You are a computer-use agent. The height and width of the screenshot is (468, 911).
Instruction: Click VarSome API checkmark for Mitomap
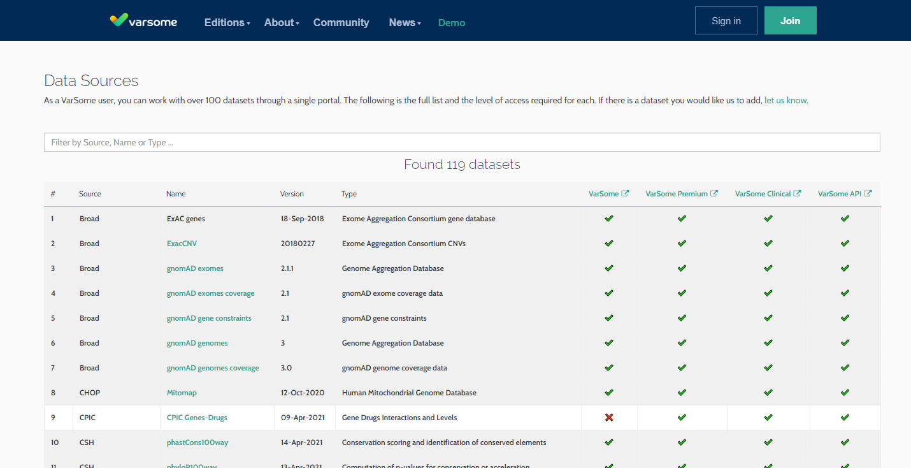point(845,393)
